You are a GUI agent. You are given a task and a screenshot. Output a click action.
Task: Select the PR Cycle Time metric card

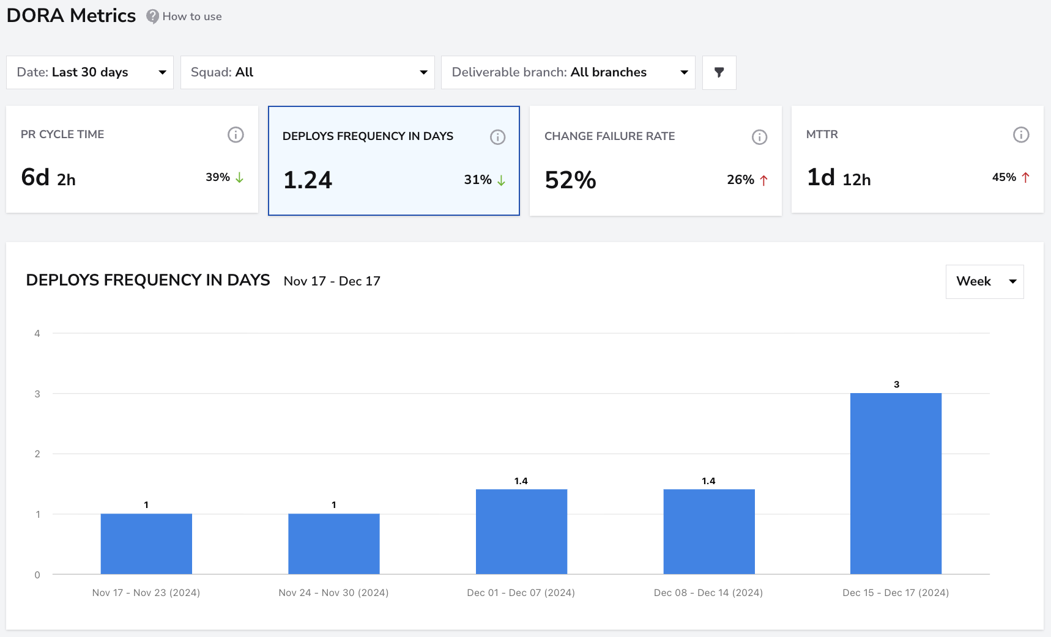tap(132, 160)
